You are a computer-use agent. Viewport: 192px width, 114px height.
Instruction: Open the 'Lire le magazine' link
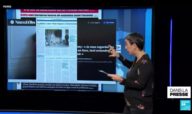click(x=95, y=23)
